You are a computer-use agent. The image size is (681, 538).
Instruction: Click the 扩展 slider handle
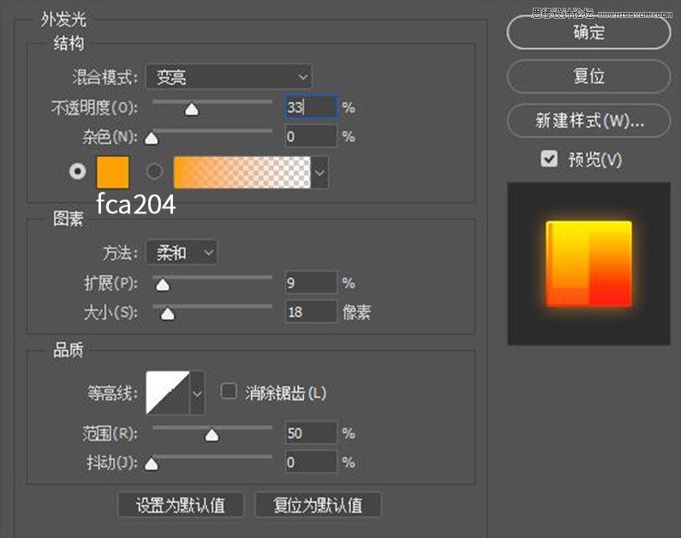[x=163, y=285]
